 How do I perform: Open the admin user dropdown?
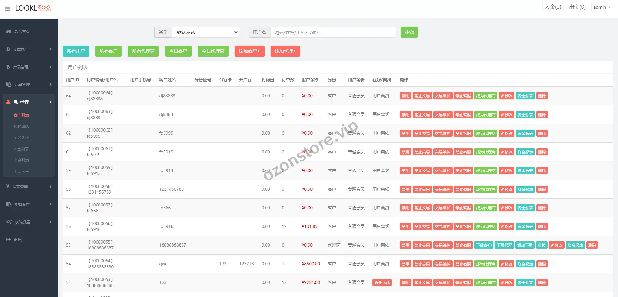click(x=602, y=7)
